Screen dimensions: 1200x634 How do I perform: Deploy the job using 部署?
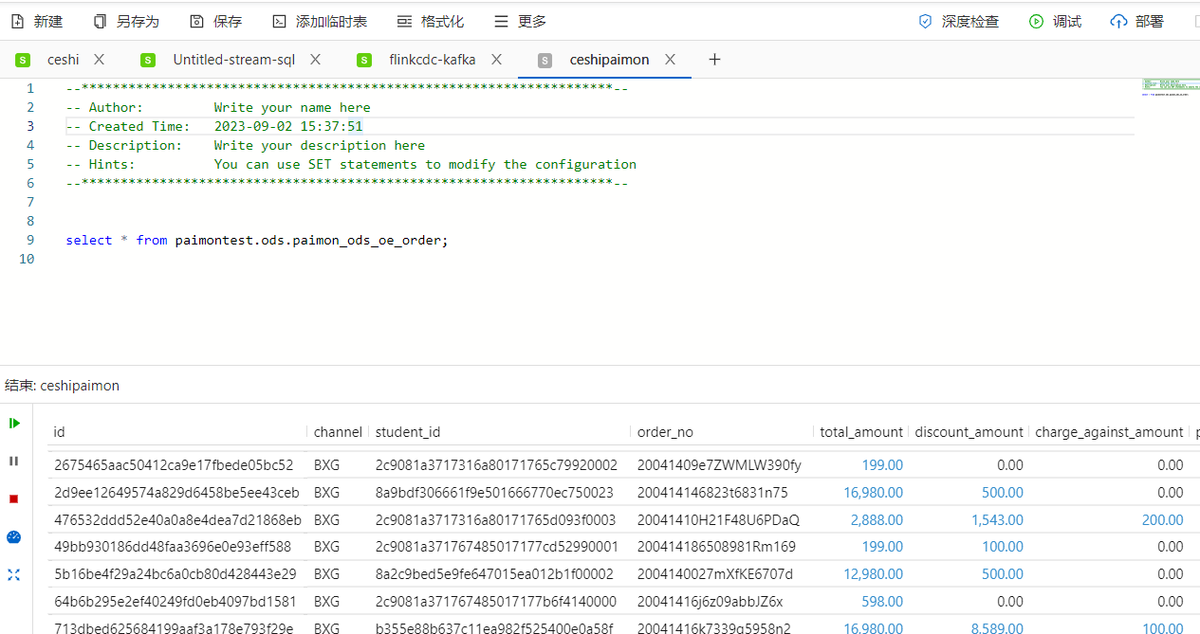1136,21
